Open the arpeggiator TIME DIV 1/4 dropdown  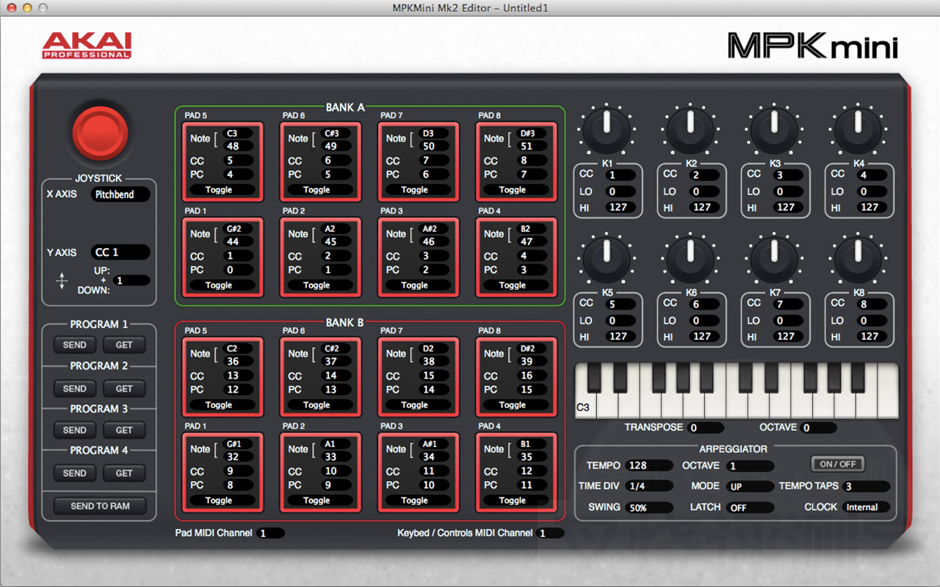pos(649,486)
